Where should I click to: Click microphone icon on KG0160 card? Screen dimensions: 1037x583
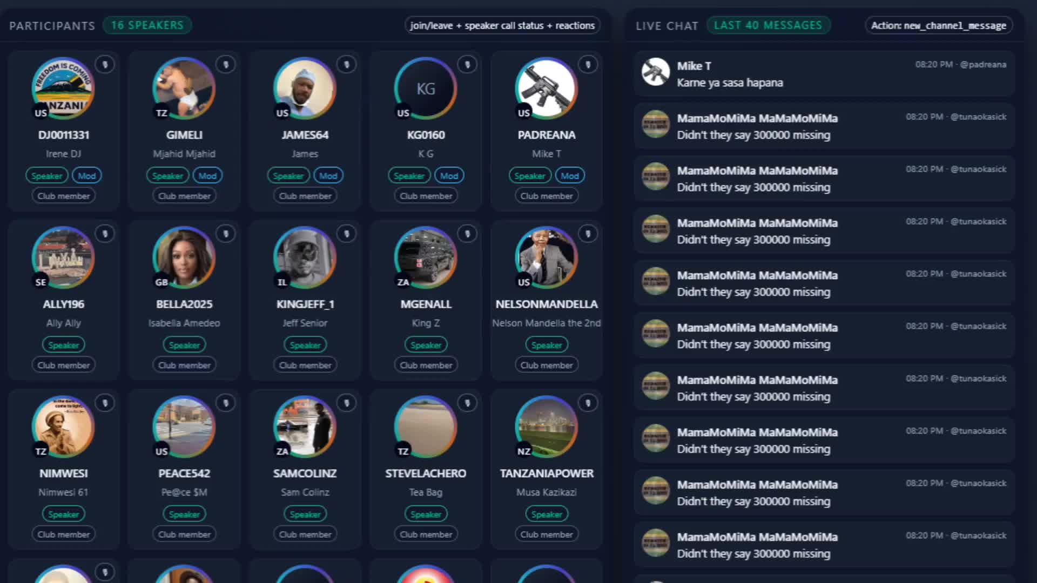click(467, 65)
